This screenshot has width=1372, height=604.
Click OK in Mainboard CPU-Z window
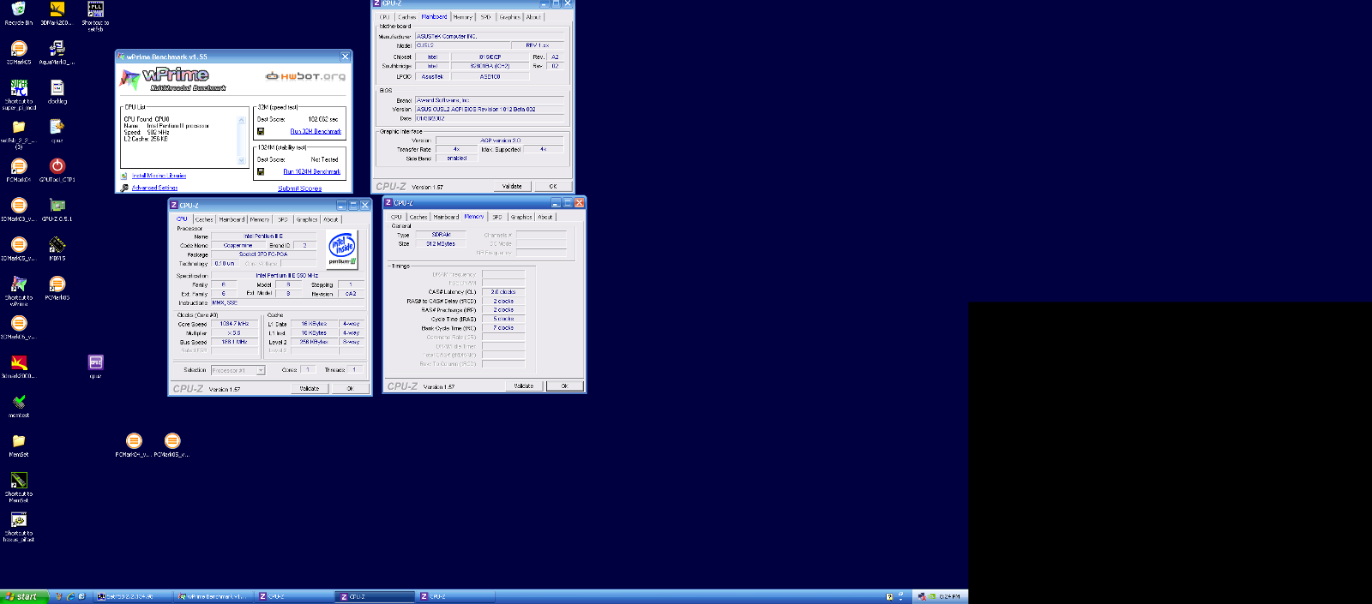[553, 186]
